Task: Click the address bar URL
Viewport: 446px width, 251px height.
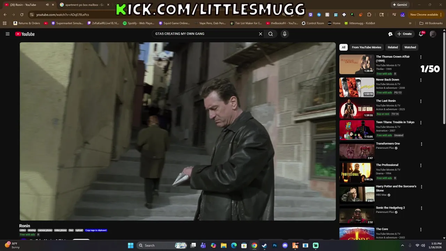Action: 63,15
